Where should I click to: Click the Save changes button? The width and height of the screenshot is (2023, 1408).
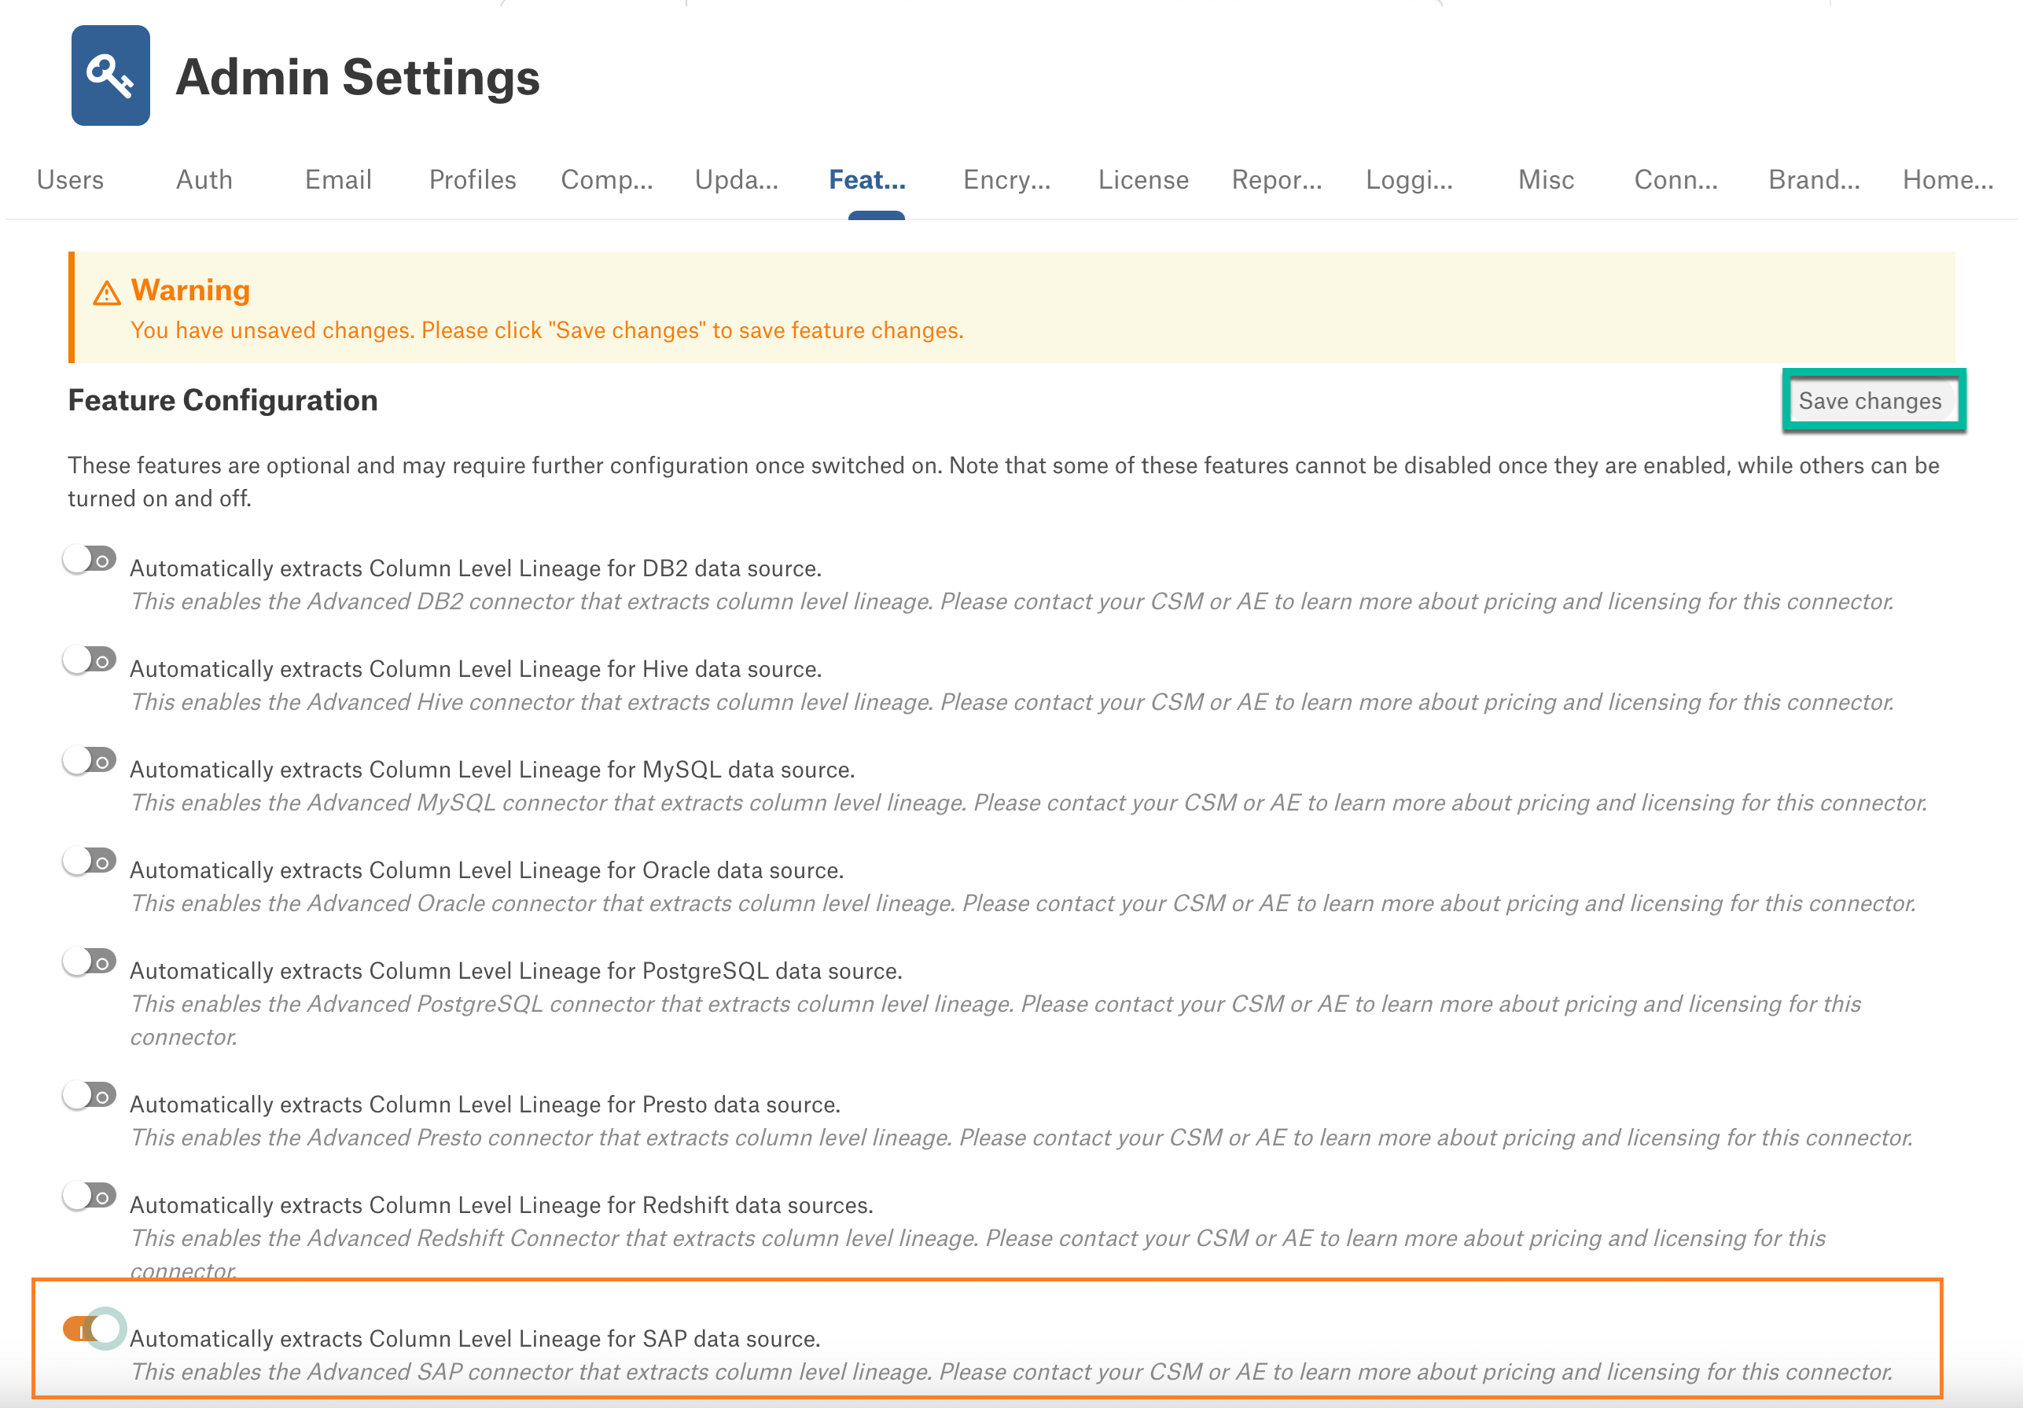click(x=1870, y=401)
